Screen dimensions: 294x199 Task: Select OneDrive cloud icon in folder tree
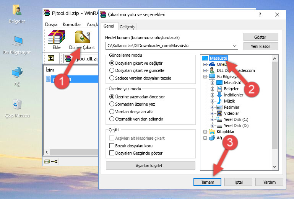(212, 64)
